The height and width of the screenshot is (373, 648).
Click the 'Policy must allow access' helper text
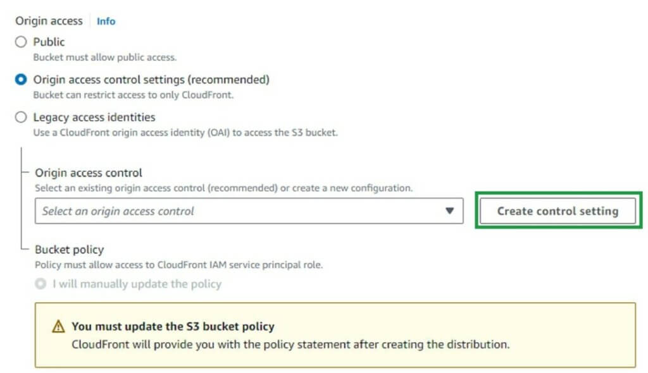(x=178, y=265)
